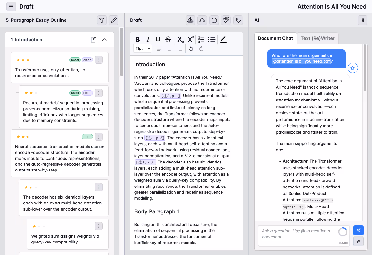372x255 pixels.
Task: Click the star rating on 'The decoder has six' card
Action: pos(31,187)
